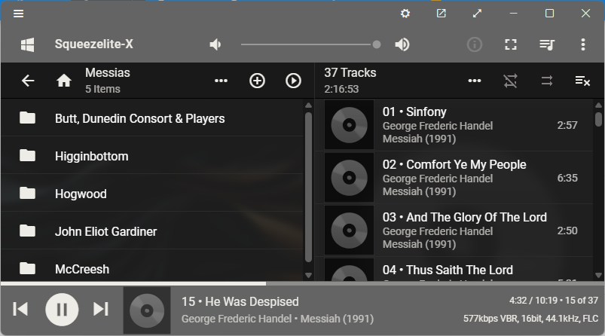Click now-playing cover art thumbnail
The width and height of the screenshot is (605, 336).
(x=147, y=310)
